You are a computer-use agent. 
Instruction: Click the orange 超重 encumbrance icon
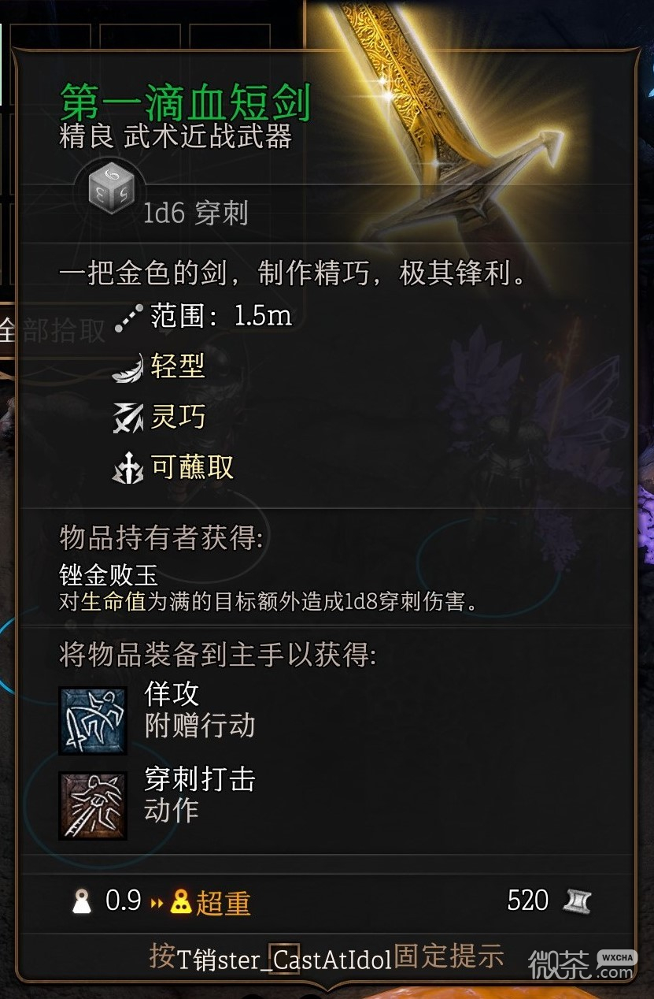(182, 902)
